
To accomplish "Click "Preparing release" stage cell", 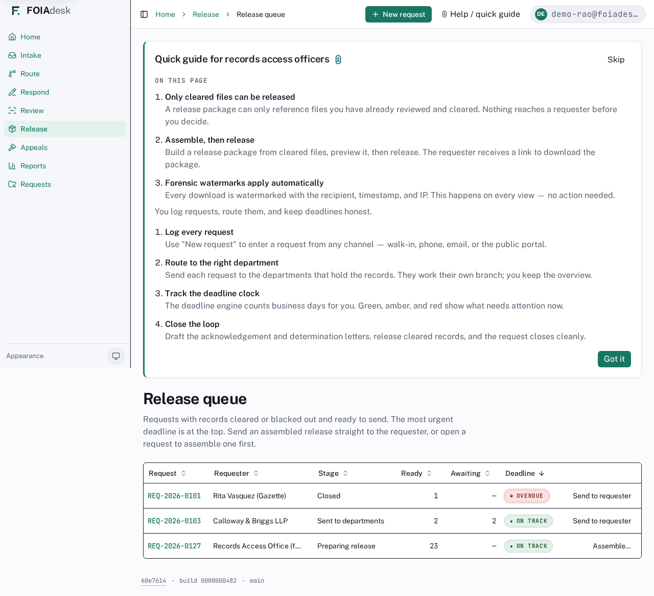I will coord(346,546).
